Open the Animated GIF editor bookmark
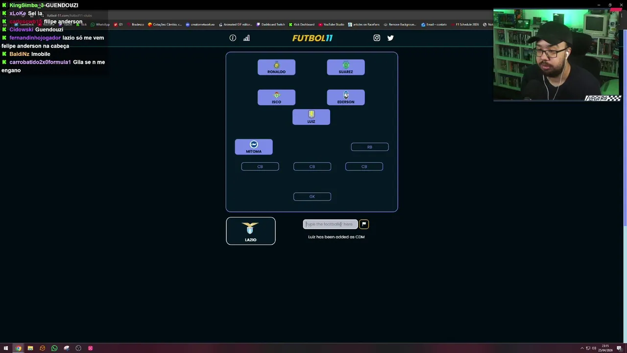Viewport: 627px width, 353px height. (x=235, y=25)
